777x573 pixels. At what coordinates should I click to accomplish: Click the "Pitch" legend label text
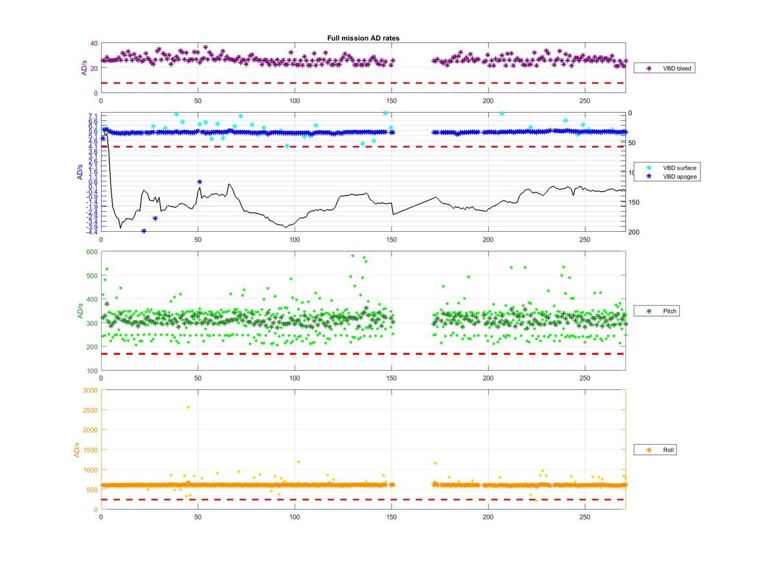[671, 311]
